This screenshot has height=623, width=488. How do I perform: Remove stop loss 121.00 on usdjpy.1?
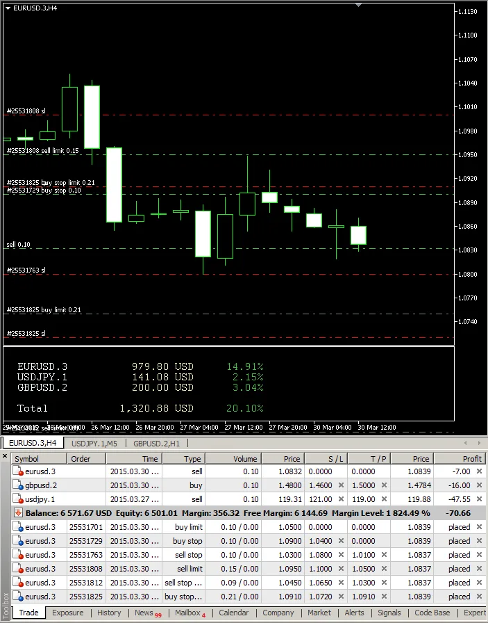[341, 499]
